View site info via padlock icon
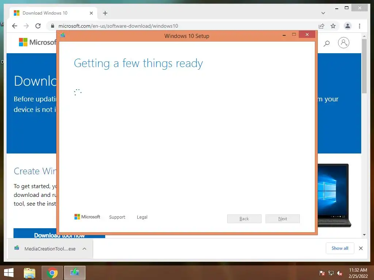 [53, 26]
